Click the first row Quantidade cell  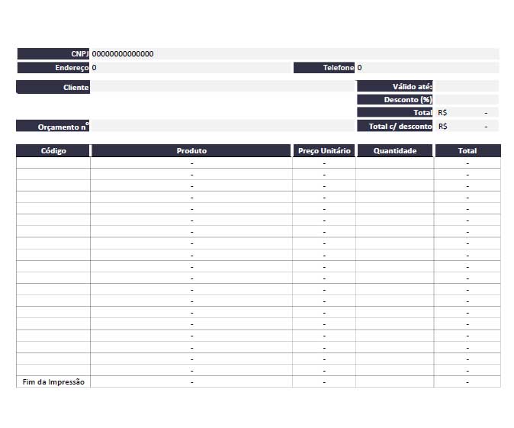(x=395, y=163)
